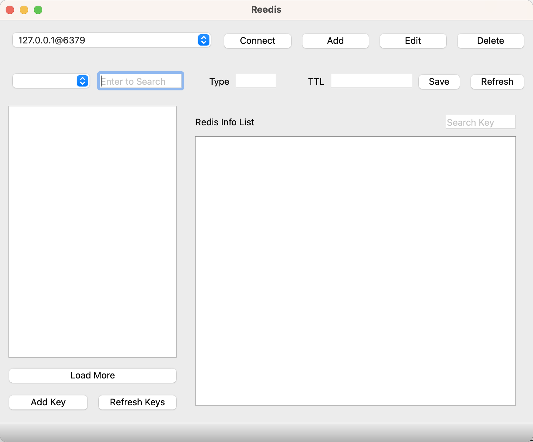This screenshot has width=533, height=442.
Task: Click the Connect button
Action: [x=258, y=41]
